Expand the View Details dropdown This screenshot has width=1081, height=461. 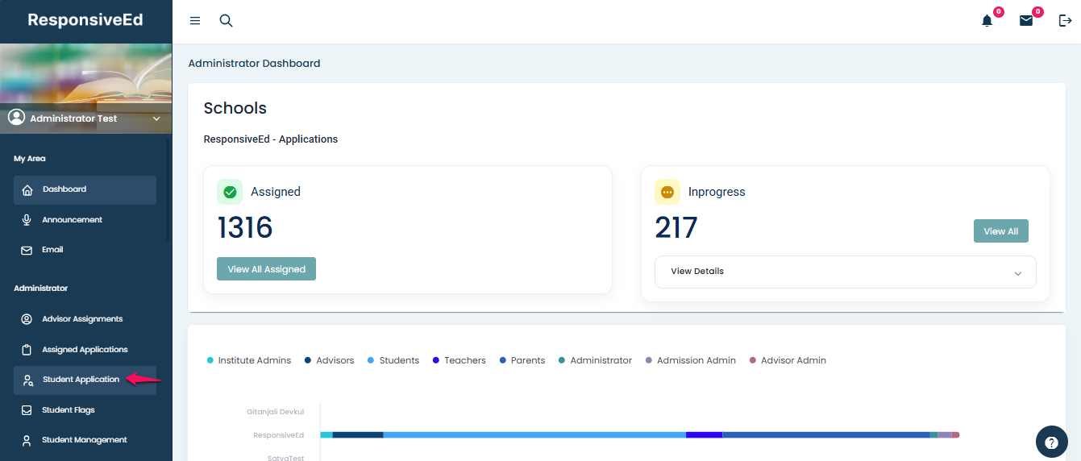click(845, 272)
